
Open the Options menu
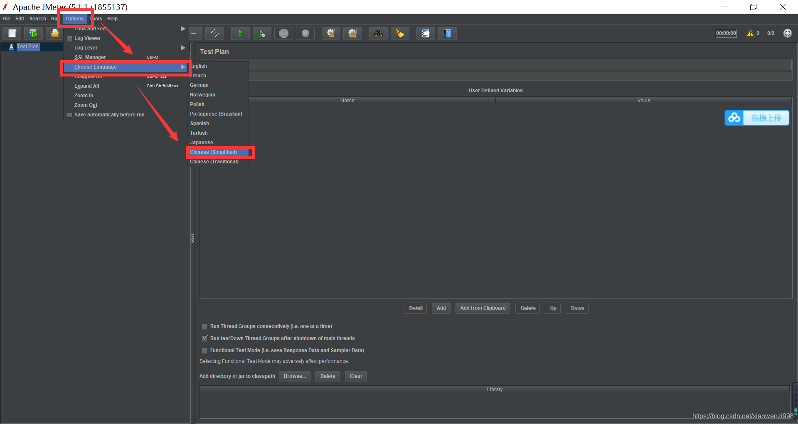coord(75,19)
